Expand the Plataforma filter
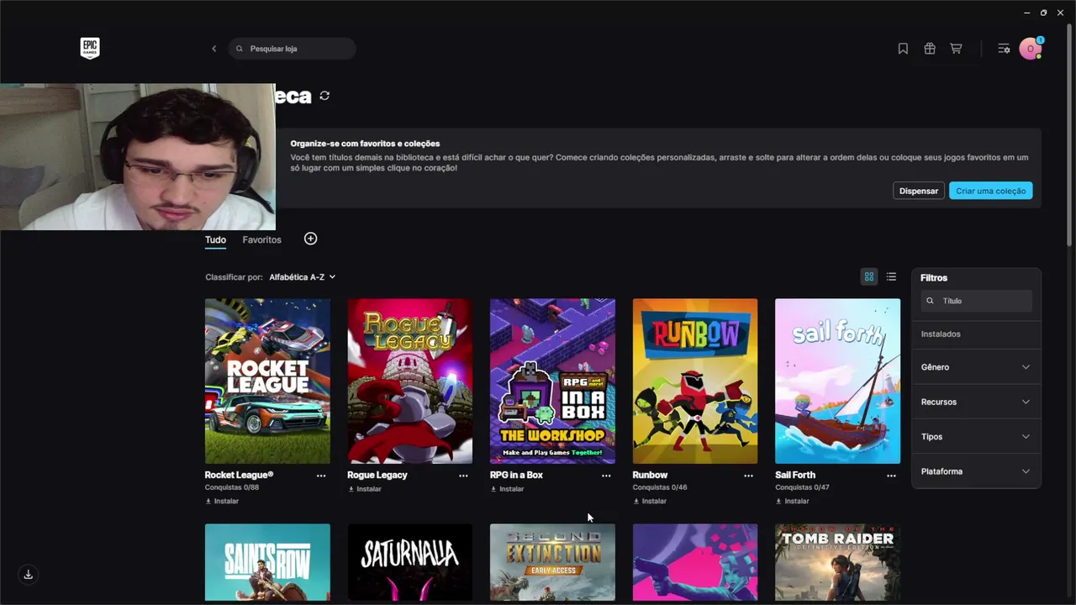Screen dimensions: 1076x605 click(976, 471)
